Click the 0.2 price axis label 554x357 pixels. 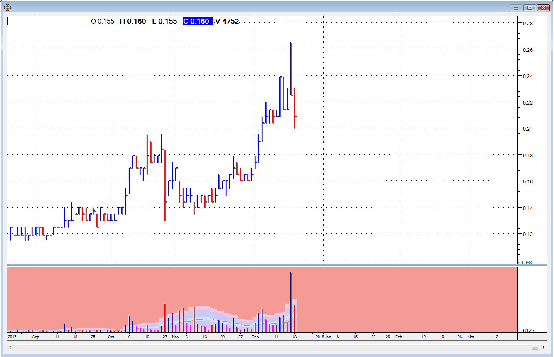527,129
